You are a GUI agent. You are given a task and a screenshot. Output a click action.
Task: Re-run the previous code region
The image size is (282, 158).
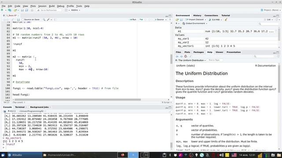click(141, 19)
